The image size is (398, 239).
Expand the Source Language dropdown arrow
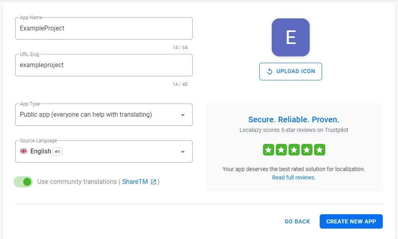pyautogui.click(x=183, y=152)
